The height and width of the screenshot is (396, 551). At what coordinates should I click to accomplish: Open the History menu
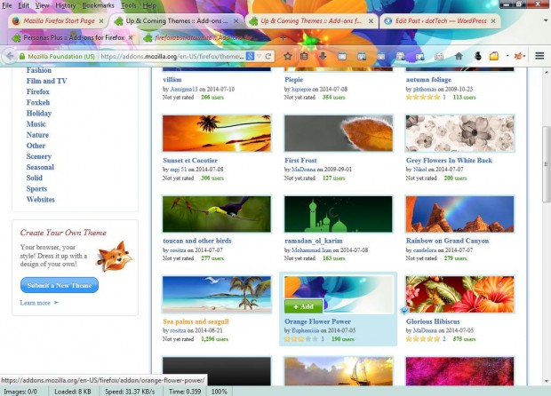coord(66,5)
